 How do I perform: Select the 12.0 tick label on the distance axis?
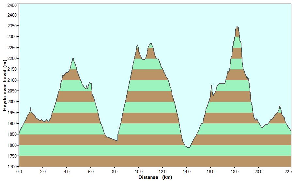(163, 172)
